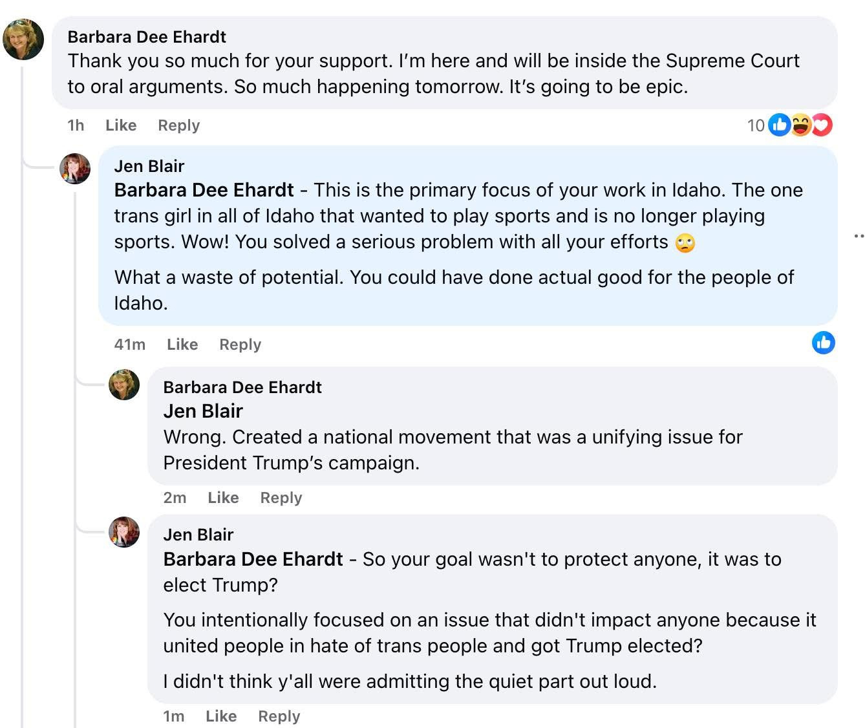Click thumbs-up reaction under Jen Blair's 41m comment

[x=823, y=343]
